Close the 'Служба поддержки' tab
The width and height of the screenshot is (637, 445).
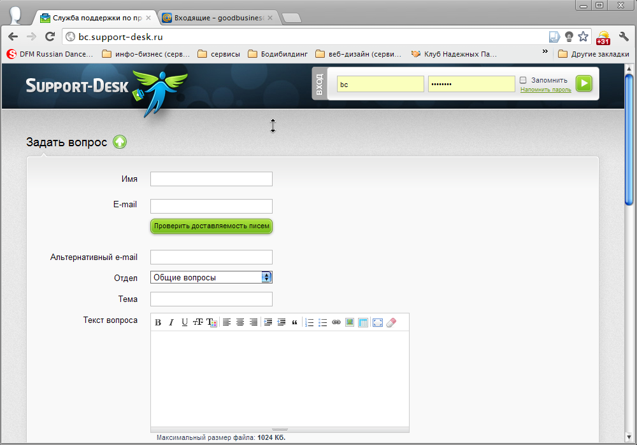[148, 18]
